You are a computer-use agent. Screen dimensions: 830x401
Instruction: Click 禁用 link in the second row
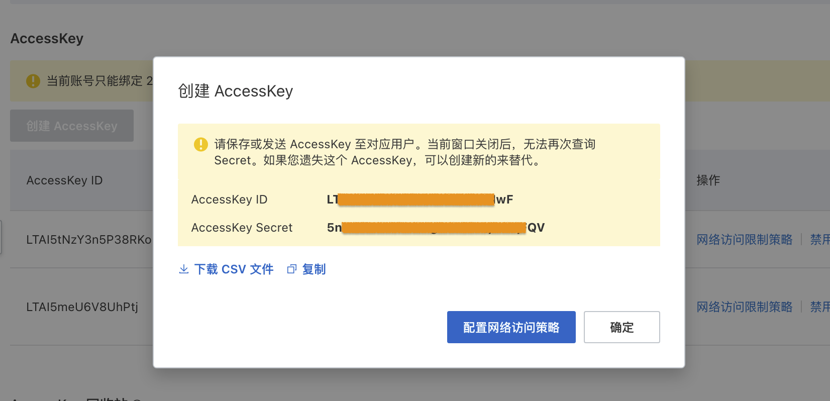point(820,307)
